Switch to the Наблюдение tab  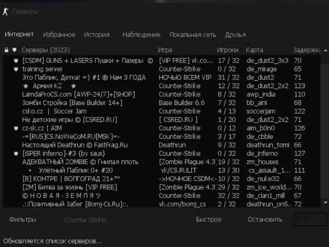141,35
